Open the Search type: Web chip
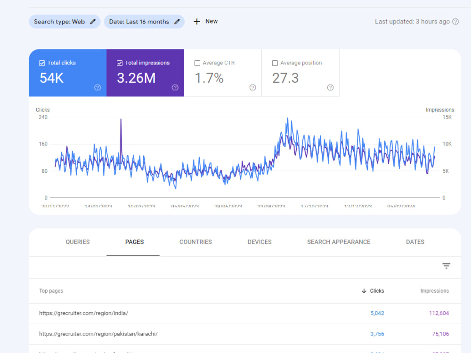The height and width of the screenshot is (353, 471). coord(64,22)
